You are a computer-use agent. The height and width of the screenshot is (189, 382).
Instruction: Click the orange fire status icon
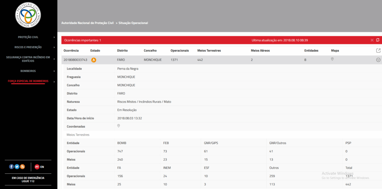(x=94, y=60)
